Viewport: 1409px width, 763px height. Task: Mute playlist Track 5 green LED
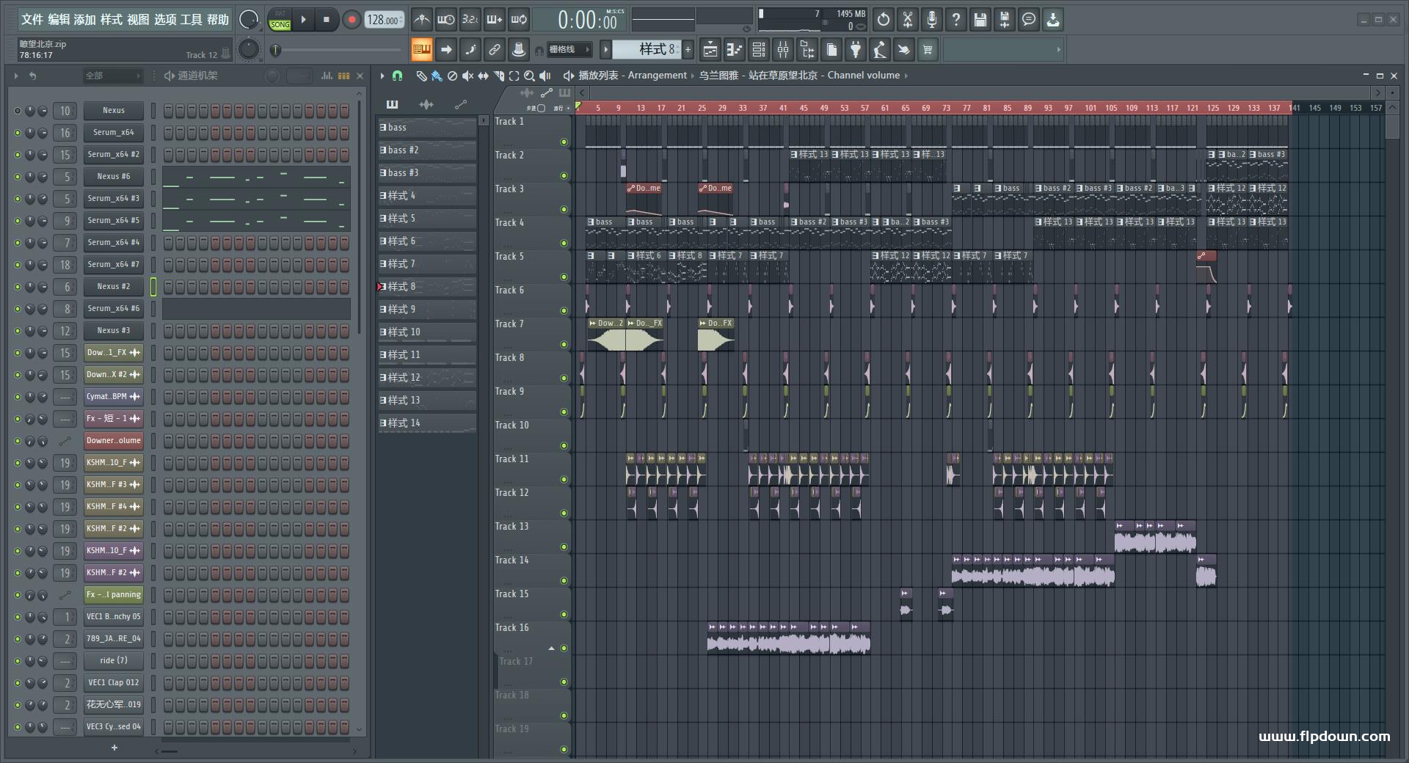click(564, 277)
